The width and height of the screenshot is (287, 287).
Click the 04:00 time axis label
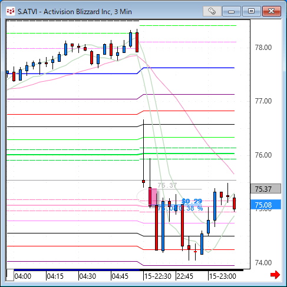23,276
